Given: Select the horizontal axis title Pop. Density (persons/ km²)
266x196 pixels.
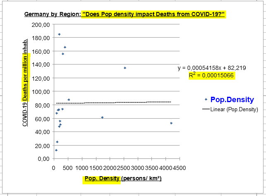Looking at the screenshot, I should [123, 178].
